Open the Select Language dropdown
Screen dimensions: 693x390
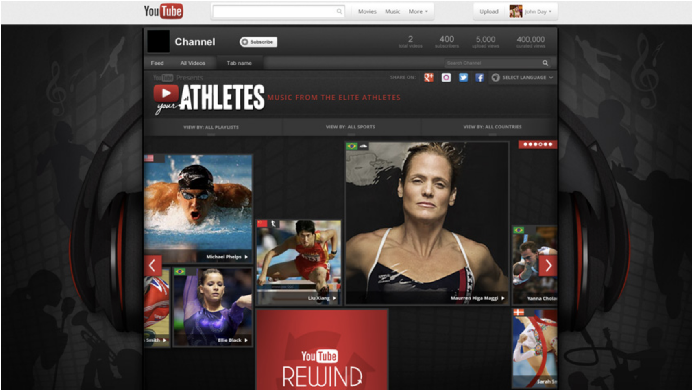point(523,77)
